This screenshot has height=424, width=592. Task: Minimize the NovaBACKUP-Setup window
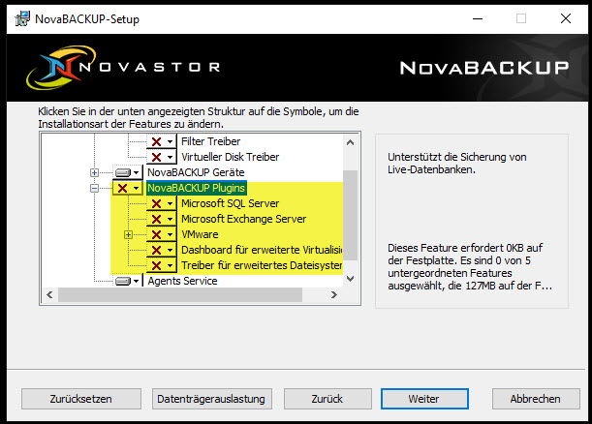pos(478,18)
